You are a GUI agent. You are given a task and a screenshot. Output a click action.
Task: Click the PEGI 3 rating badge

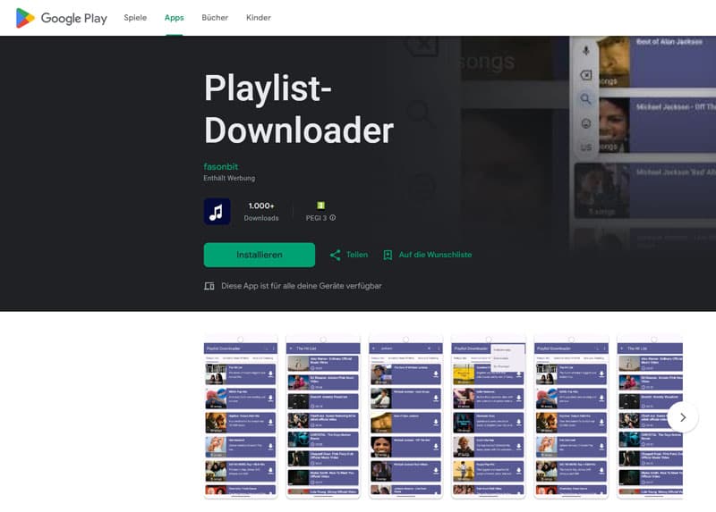(x=320, y=206)
